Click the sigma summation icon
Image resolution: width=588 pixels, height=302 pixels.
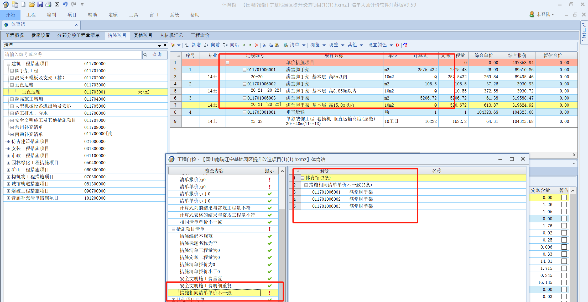click(57, 4)
